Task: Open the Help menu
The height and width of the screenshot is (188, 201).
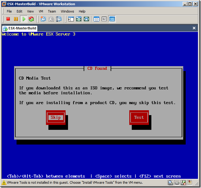Action: (82, 11)
